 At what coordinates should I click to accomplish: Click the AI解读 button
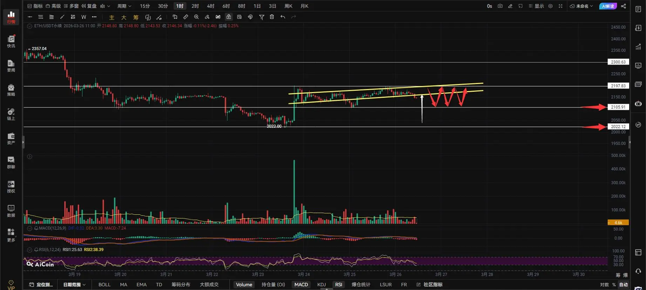[608, 6]
